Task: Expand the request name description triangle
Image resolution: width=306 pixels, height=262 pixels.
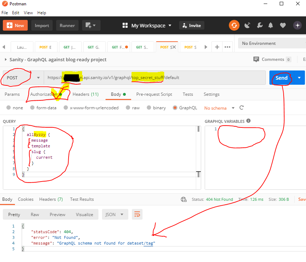Action: coord(6,59)
